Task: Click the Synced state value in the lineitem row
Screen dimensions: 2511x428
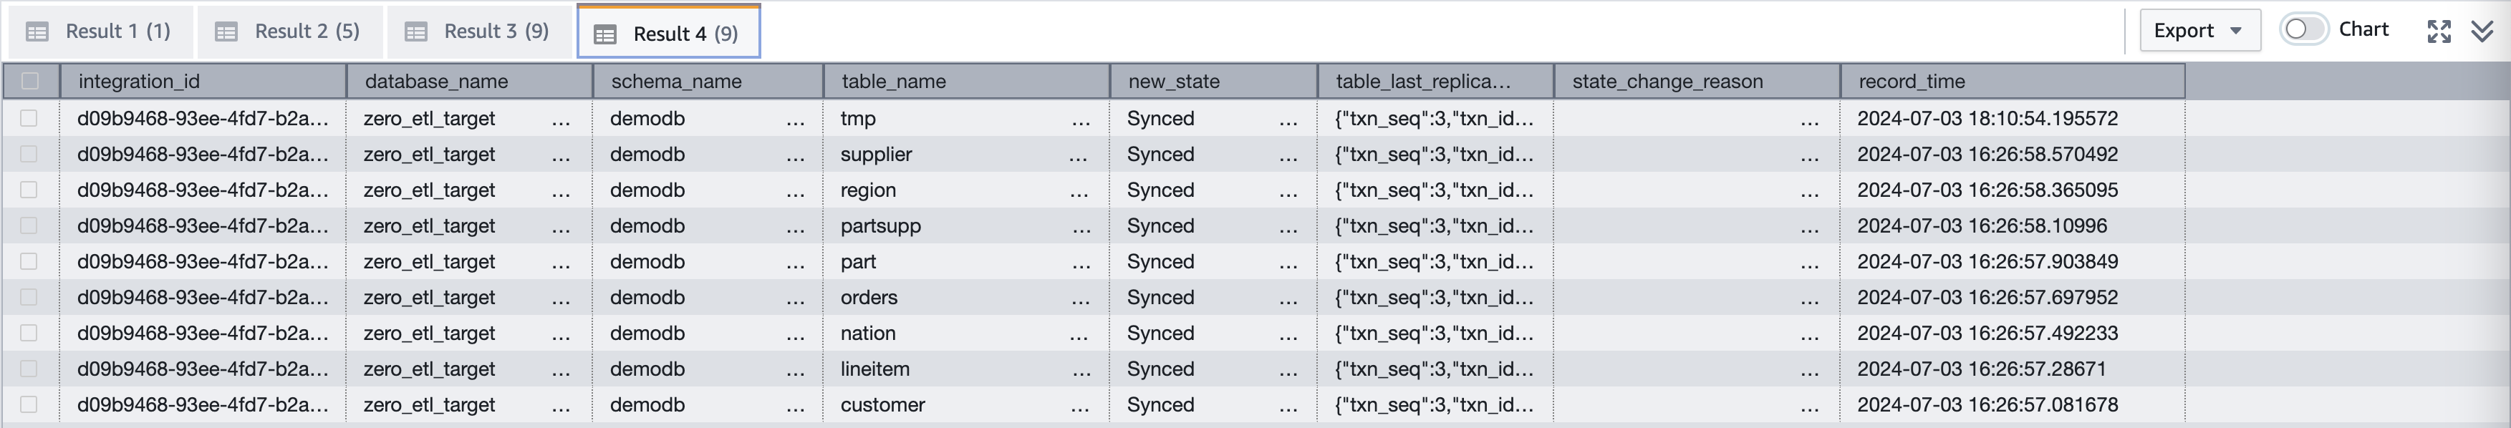Action: point(1161,369)
